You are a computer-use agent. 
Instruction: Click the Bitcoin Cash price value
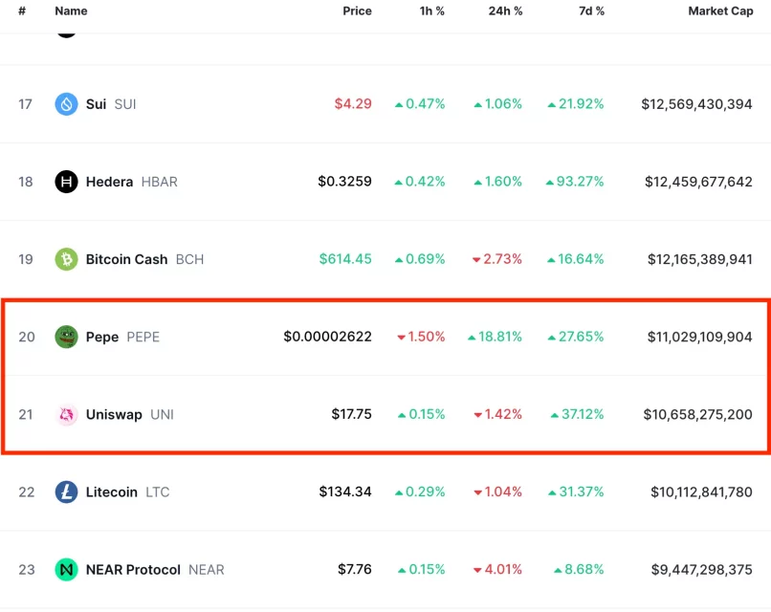[344, 259]
